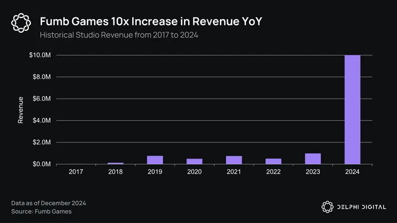Select the 2021 revenue bar
The height and width of the screenshot is (223, 397).
(x=234, y=160)
